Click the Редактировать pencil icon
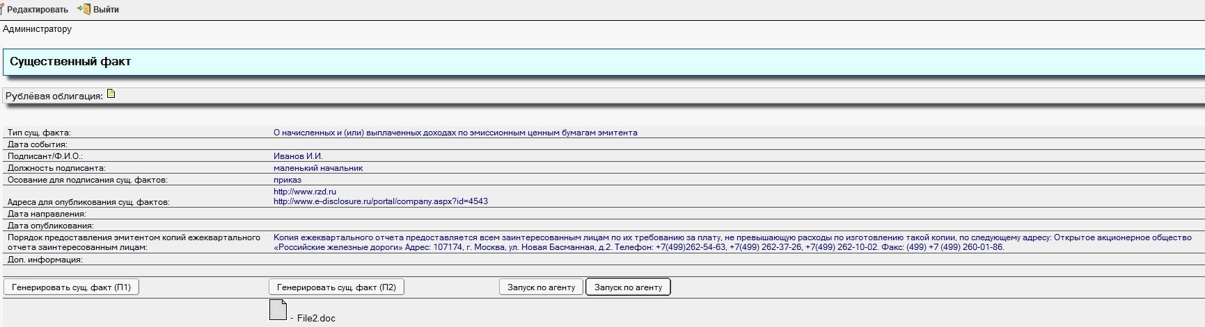Viewport: 1205px width, 327px height. pyautogui.click(x=3, y=9)
